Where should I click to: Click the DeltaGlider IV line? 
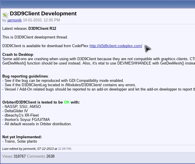(x=15, y=111)
